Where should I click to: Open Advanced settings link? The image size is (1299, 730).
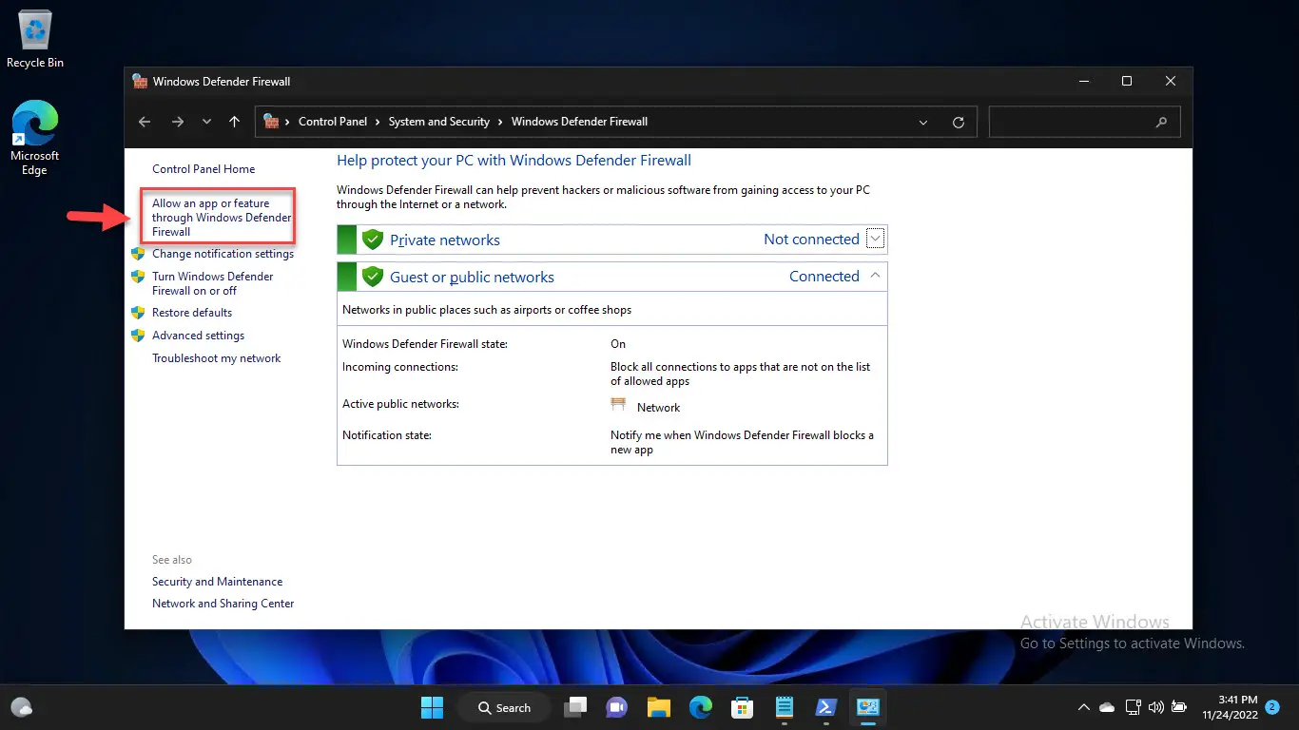198,336
